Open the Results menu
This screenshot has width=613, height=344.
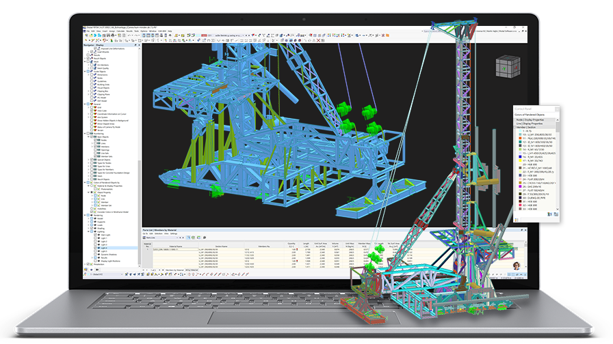click(129, 31)
